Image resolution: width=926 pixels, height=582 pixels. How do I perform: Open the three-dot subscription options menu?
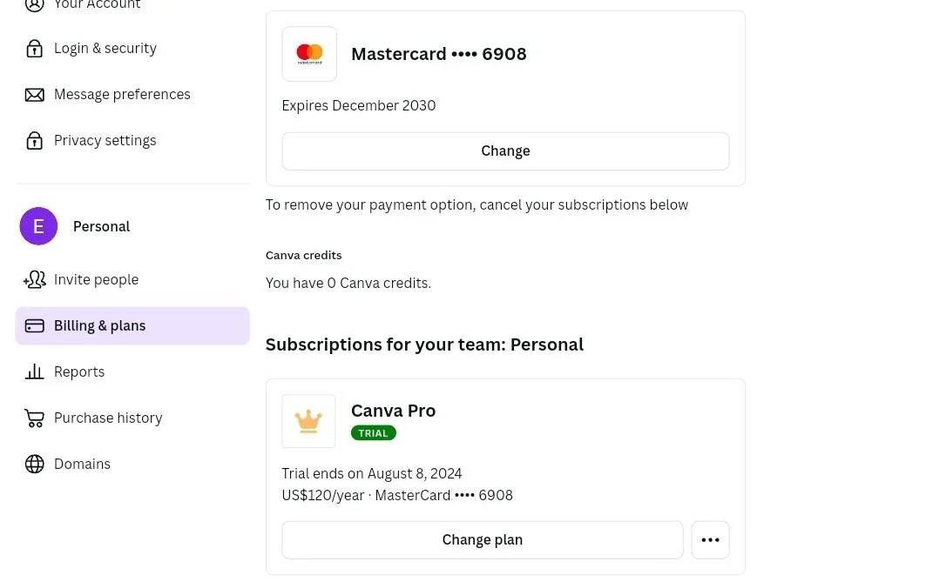point(711,539)
